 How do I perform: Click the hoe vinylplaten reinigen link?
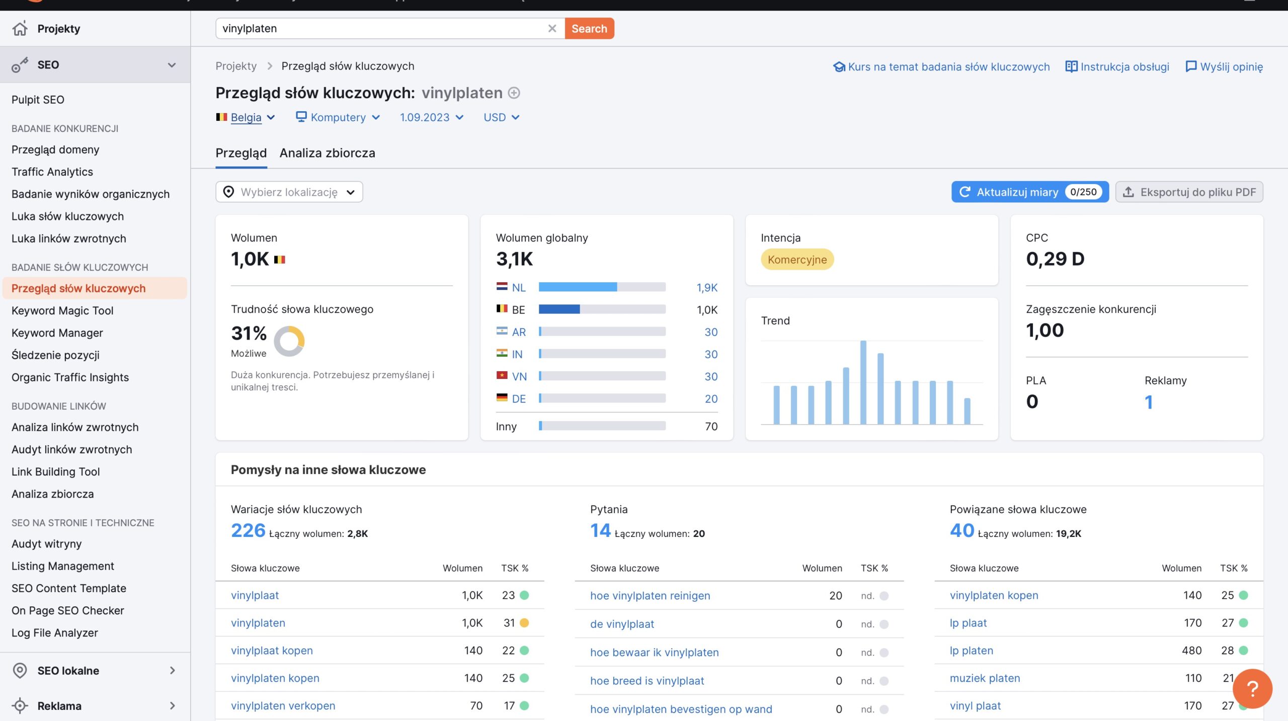pos(650,596)
